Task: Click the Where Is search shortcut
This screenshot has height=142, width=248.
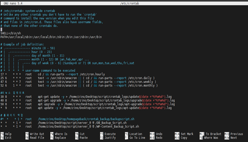Action: (x=61, y=134)
